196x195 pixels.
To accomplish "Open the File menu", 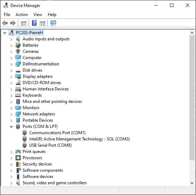I will 7,15.
